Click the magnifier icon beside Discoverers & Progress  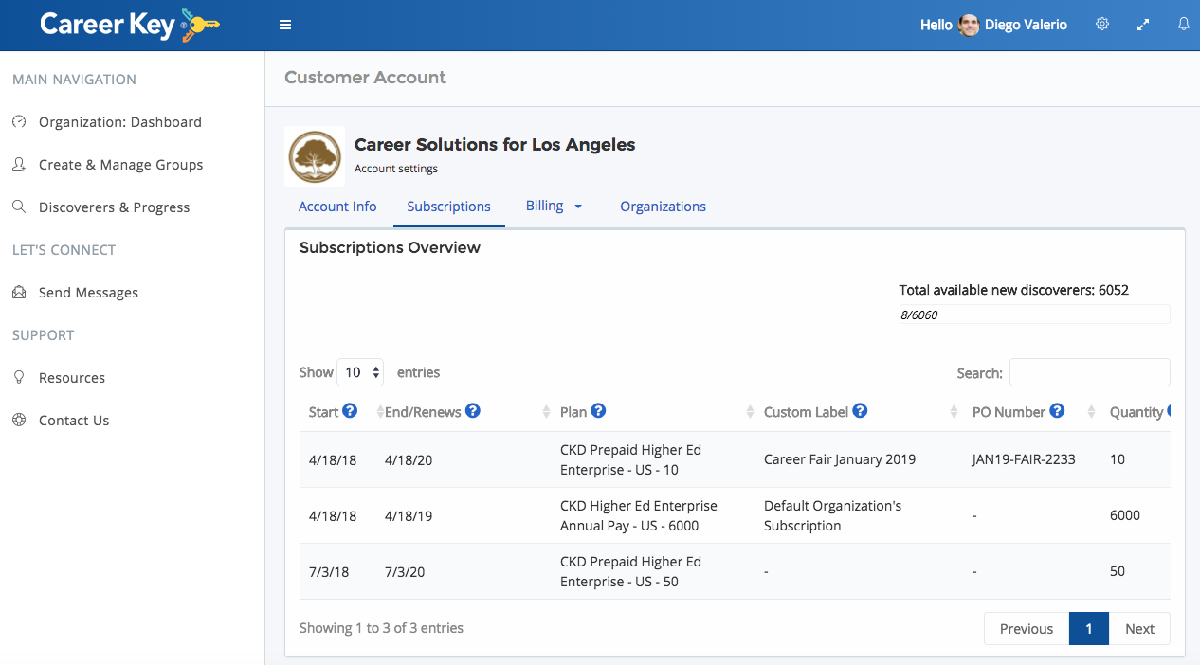coord(19,207)
